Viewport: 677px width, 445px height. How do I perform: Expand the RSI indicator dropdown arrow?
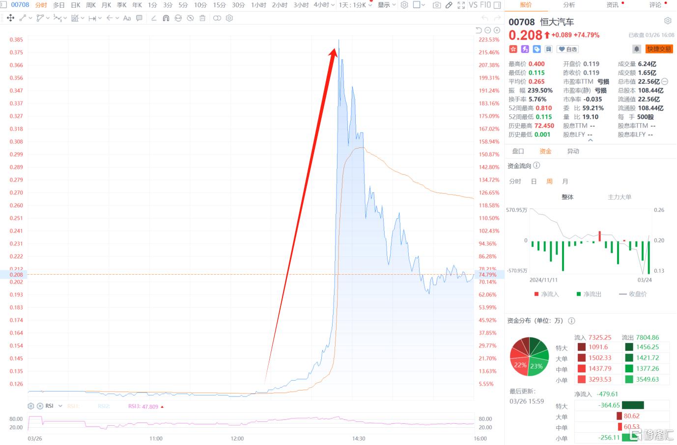(60, 406)
